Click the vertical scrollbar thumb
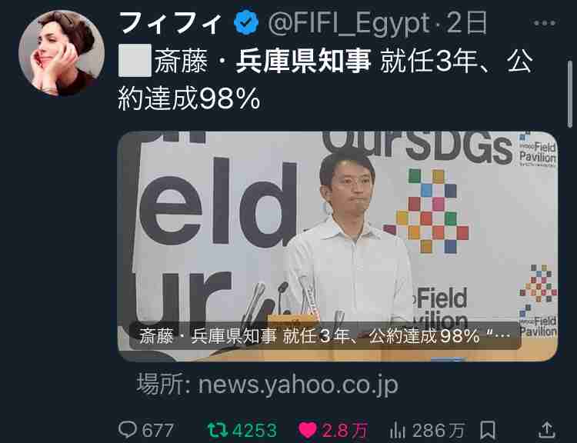The height and width of the screenshot is (443, 577). (570, 94)
